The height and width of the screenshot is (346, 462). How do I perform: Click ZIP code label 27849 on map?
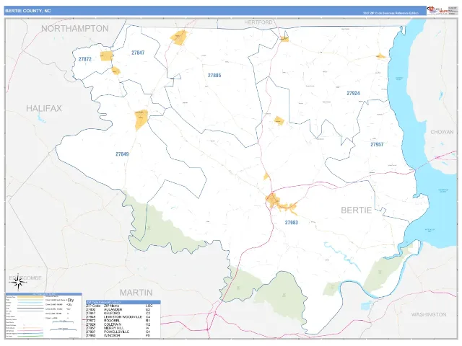[x=122, y=154]
